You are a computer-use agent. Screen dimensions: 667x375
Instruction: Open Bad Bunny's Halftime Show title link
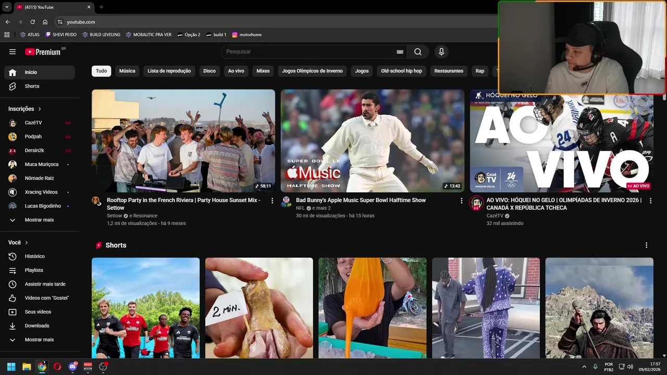click(x=361, y=200)
